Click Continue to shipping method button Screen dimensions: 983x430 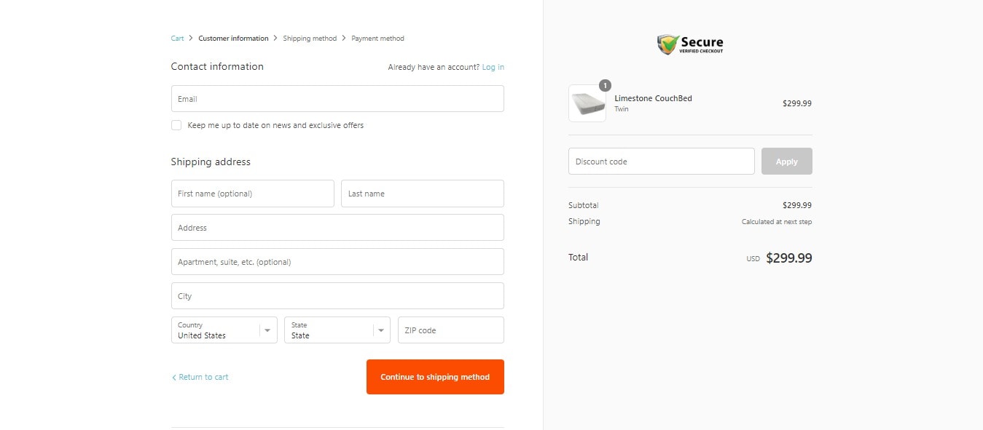[435, 377]
